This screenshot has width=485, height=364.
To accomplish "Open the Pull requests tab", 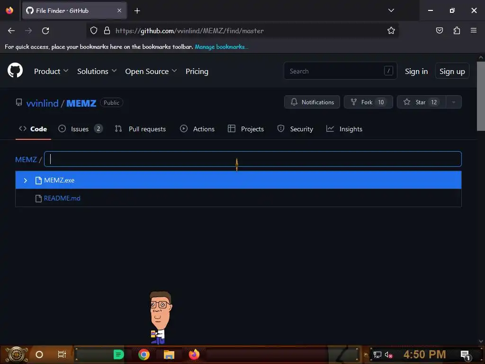I will 140,129.
